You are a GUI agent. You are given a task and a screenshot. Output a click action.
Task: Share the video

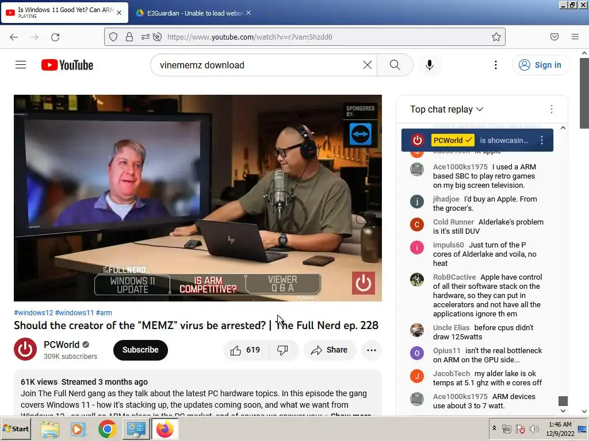(330, 350)
